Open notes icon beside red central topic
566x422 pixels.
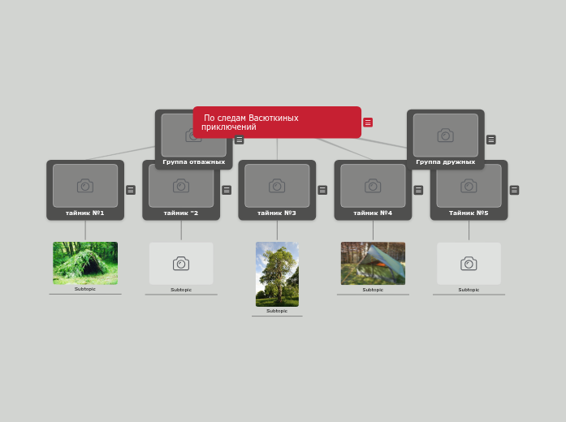[368, 123]
